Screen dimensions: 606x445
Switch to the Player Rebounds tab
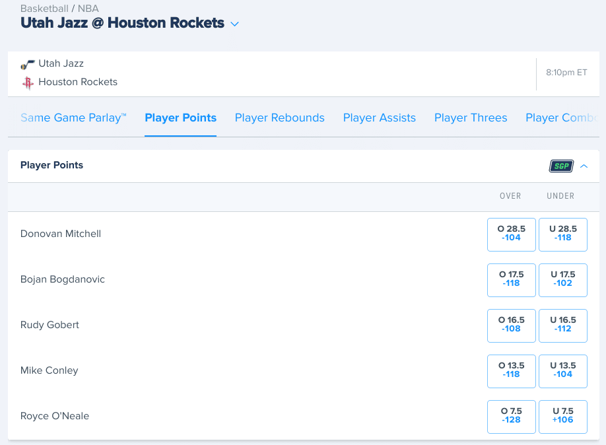click(280, 118)
